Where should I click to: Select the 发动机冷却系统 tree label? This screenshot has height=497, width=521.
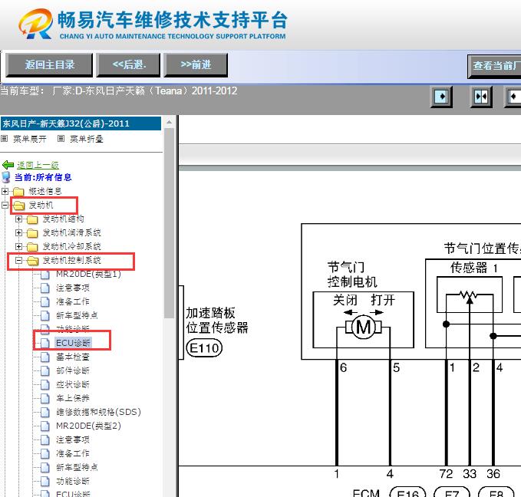pos(71,246)
